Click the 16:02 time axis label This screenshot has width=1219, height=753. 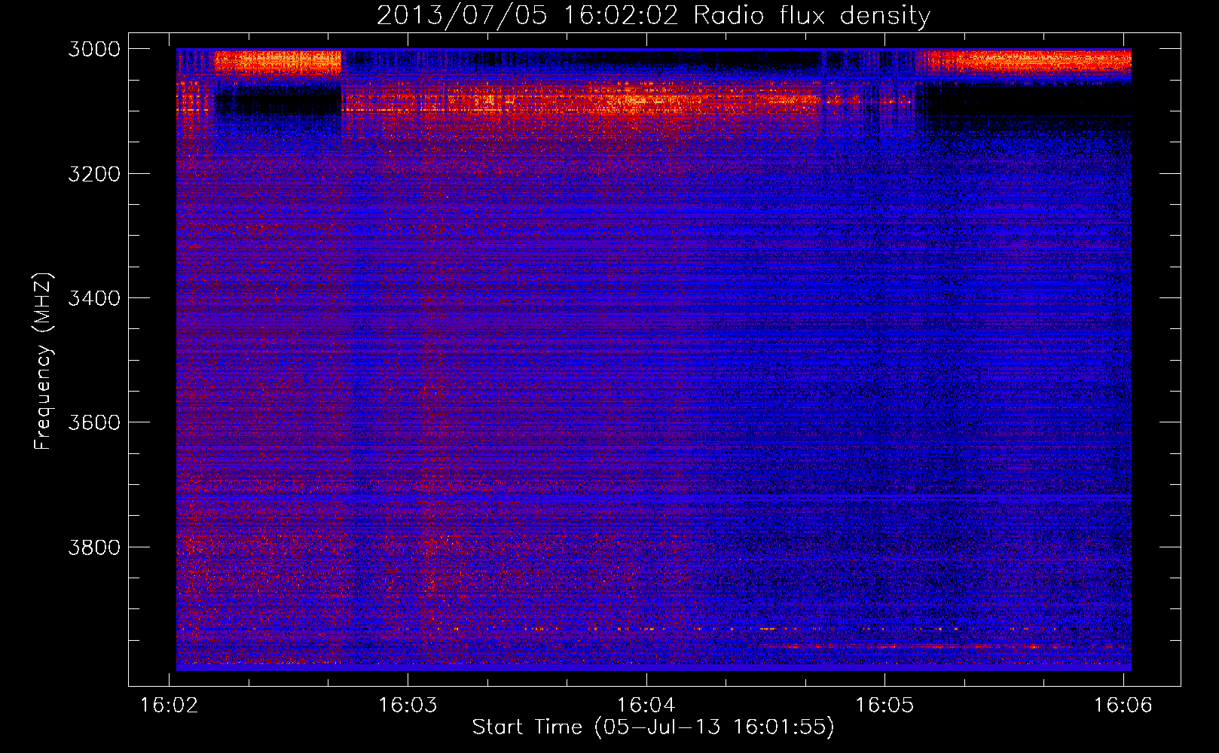click(170, 706)
